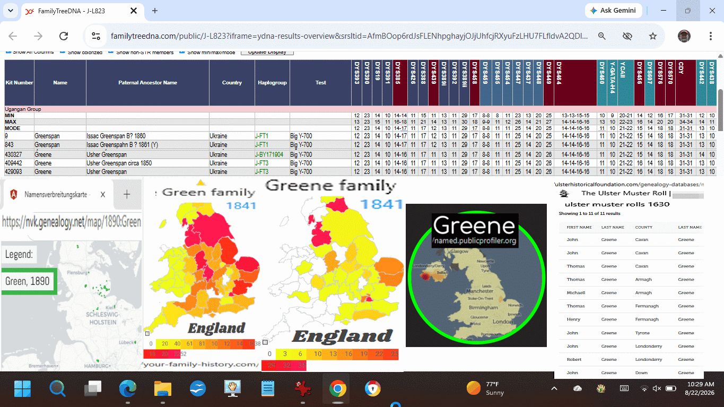Open the Chrome three-dot menu
The width and height of the screenshot is (724, 407).
(710, 36)
